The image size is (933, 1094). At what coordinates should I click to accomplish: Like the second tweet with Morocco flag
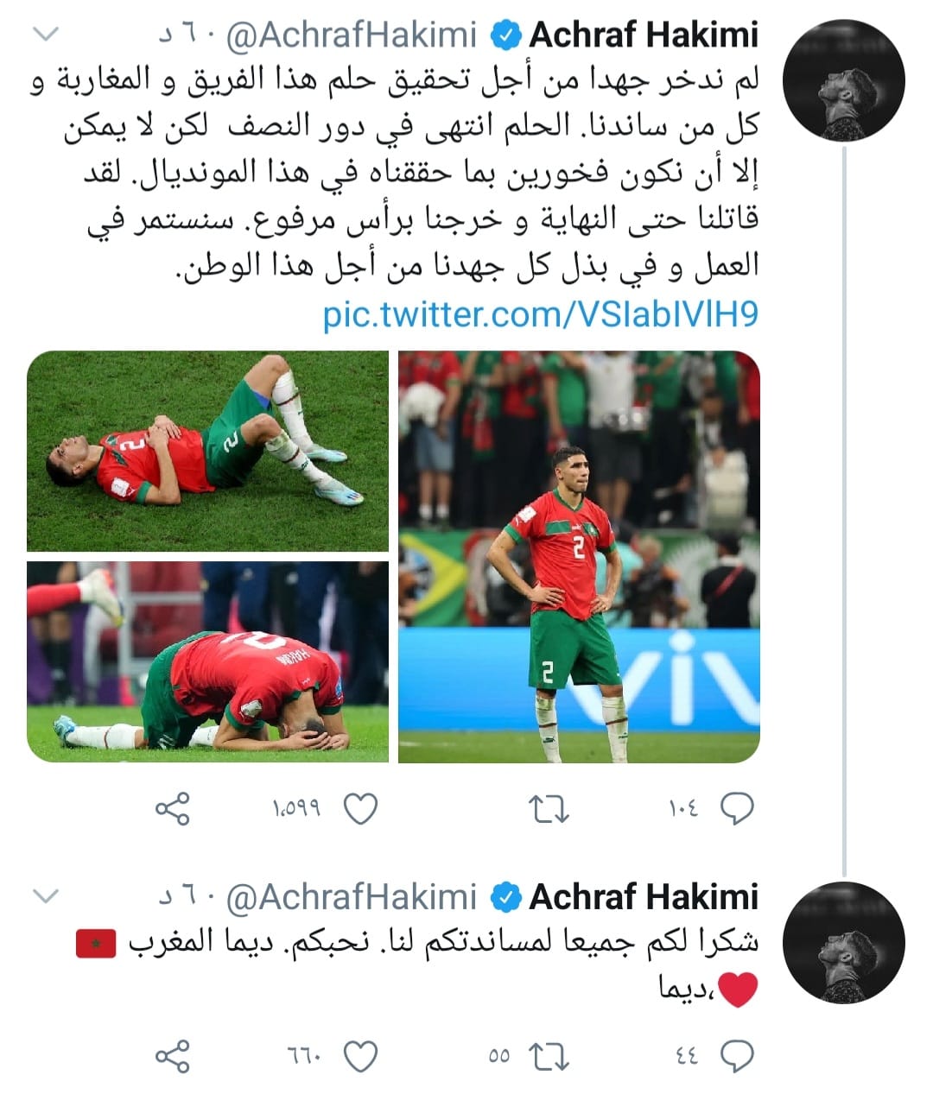tap(360, 1057)
